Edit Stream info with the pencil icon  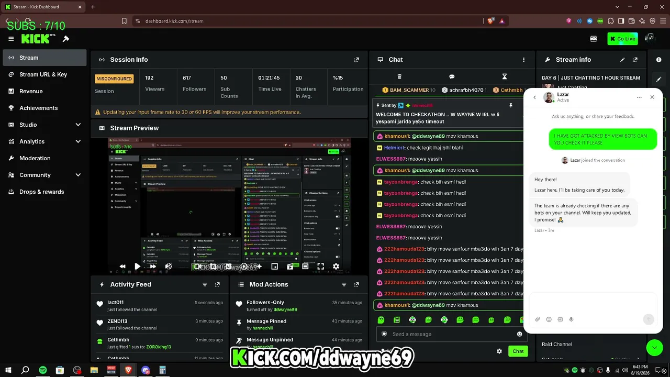(622, 60)
